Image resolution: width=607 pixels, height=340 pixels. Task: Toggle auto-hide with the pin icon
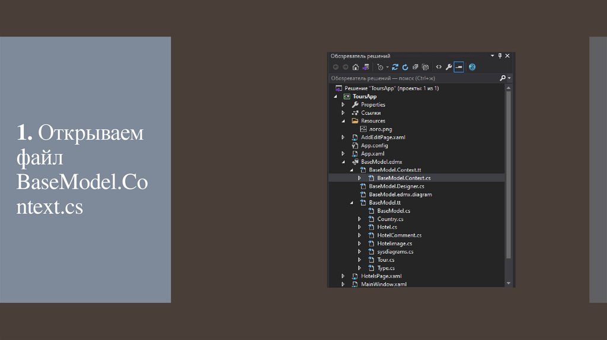(500, 56)
